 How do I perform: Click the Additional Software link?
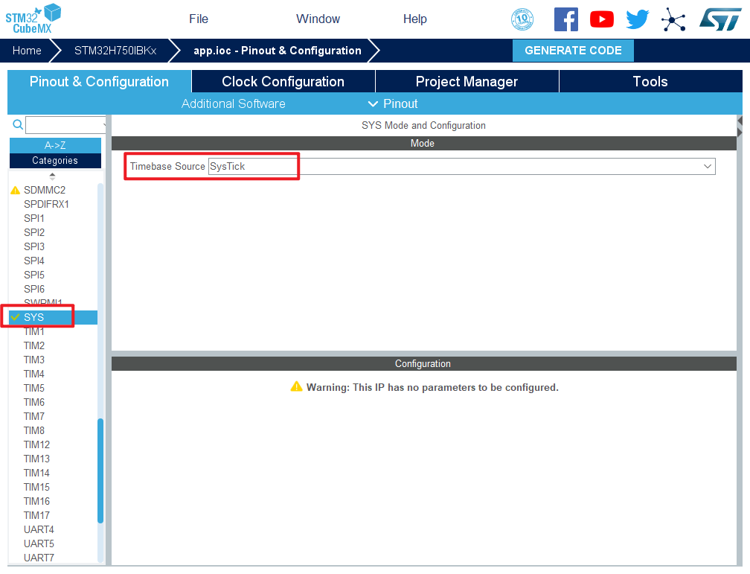(233, 103)
